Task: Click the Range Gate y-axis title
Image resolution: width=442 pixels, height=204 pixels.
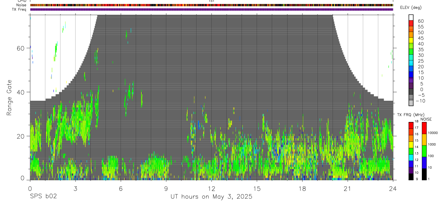Action: pos(9,97)
